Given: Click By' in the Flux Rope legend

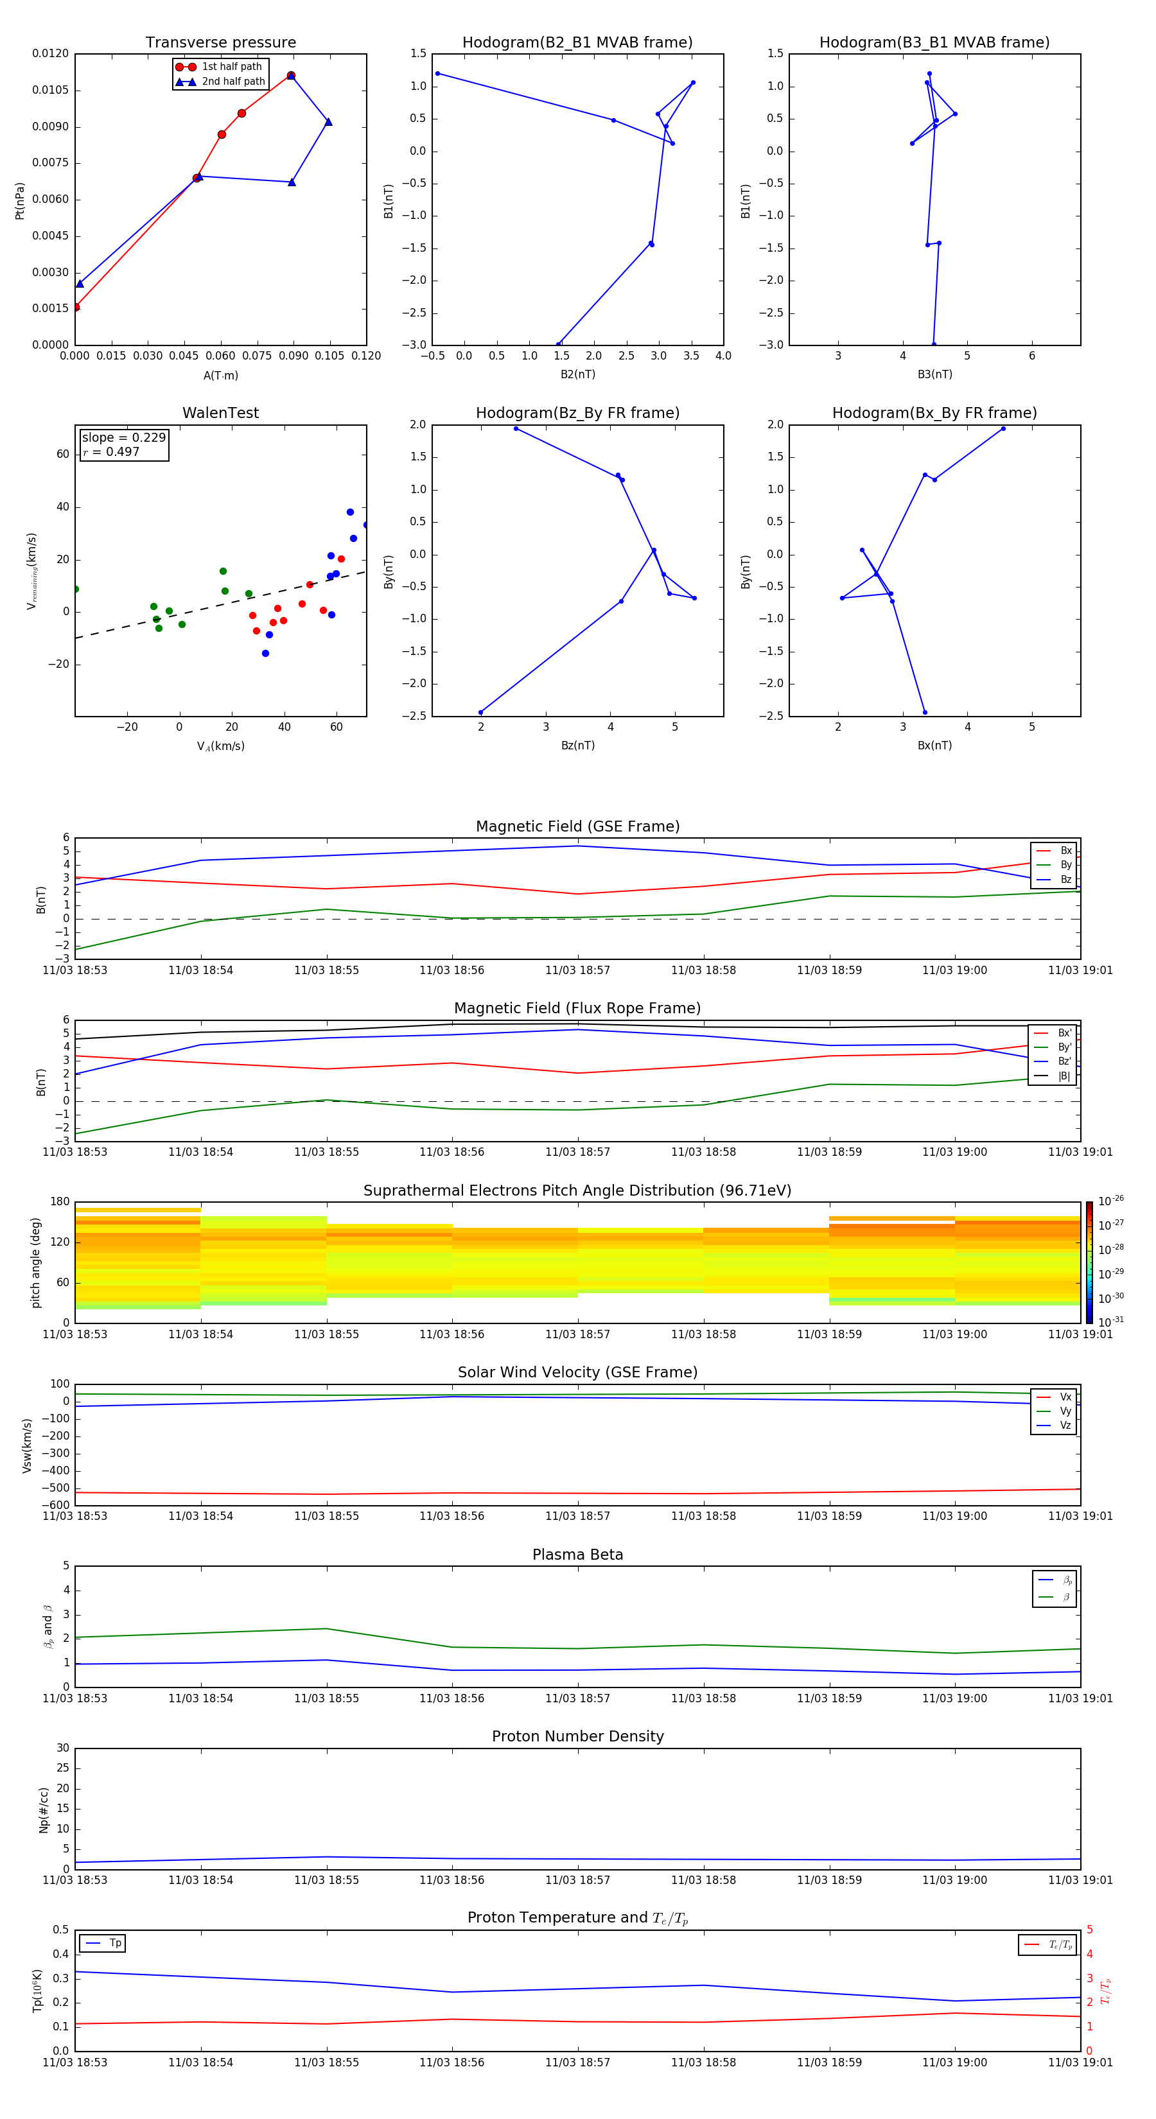Looking at the screenshot, I should coord(1053,1047).
